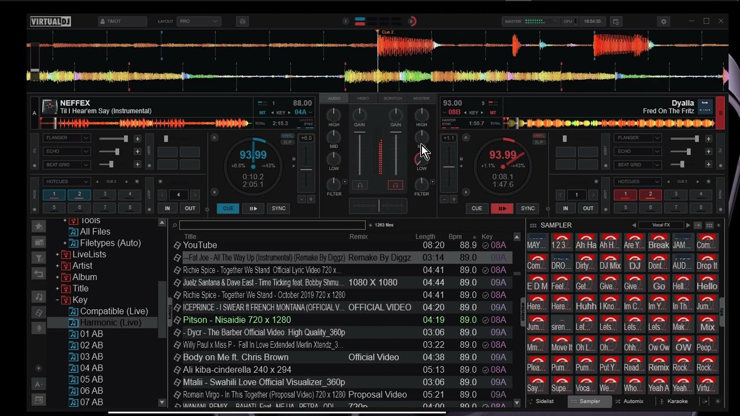Click deck A volume fader
Screen dimensions: 740x416
tap(360, 153)
